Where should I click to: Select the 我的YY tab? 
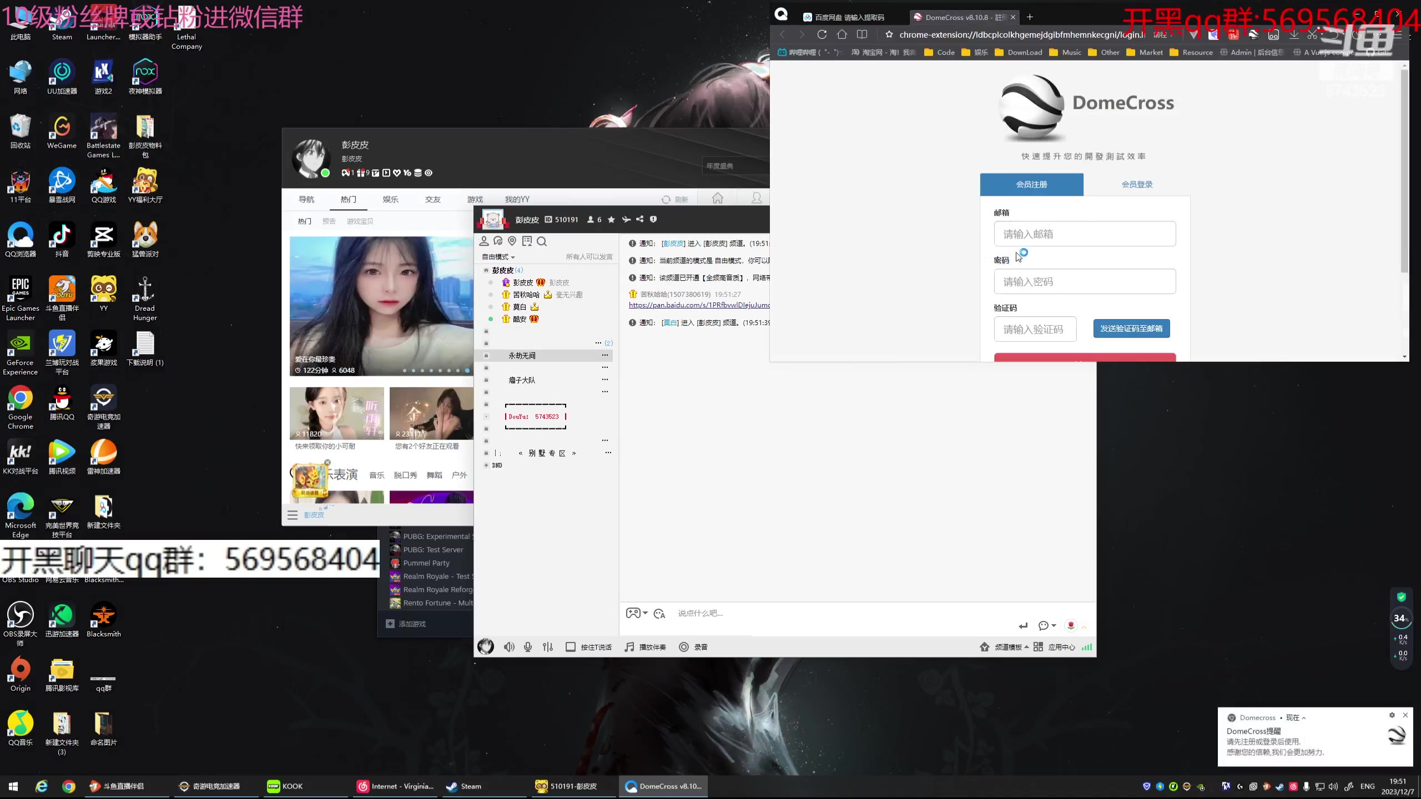(x=517, y=199)
